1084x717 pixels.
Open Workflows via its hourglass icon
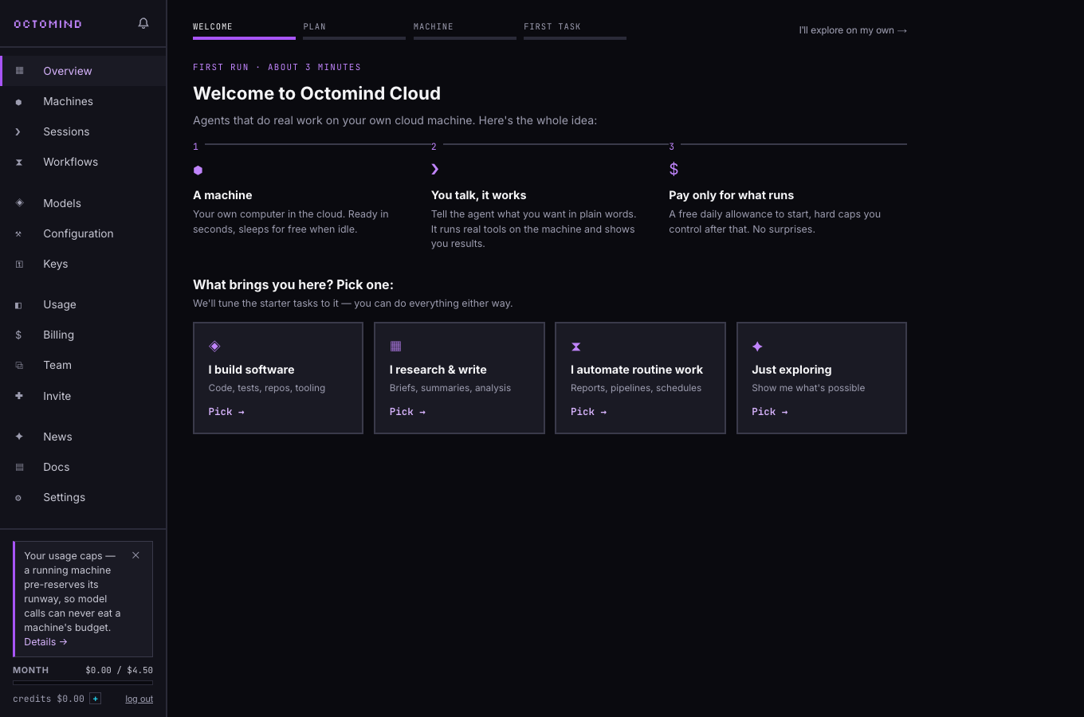(x=19, y=163)
